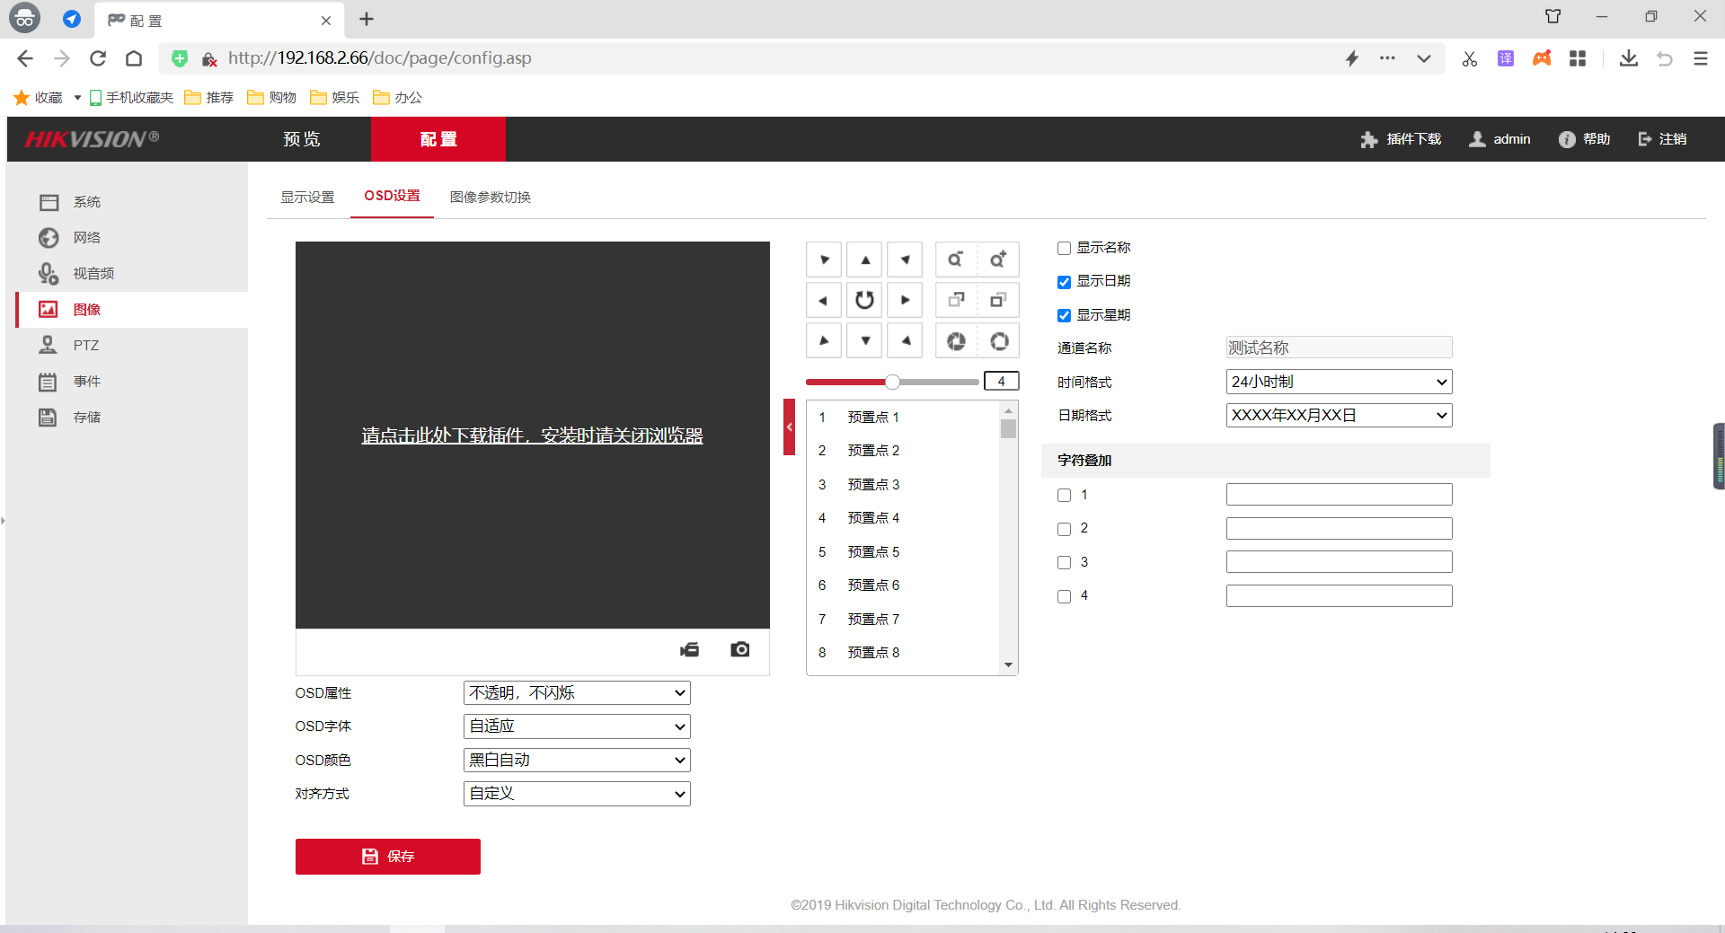The width and height of the screenshot is (1725, 933).
Task: Pan camera right with PTZ arrow
Action: click(x=905, y=300)
